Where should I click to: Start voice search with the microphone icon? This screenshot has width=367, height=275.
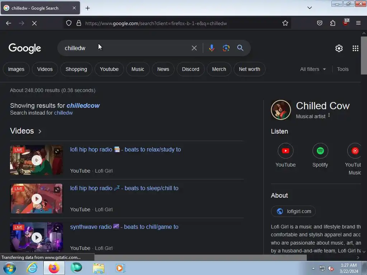[211, 48]
